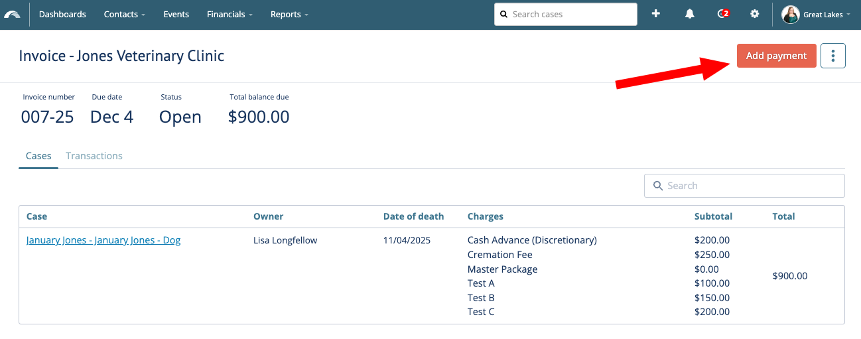Switch to the Transactions tab
This screenshot has width=861, height=339.
pyautogui.click(x=94, y=156)
